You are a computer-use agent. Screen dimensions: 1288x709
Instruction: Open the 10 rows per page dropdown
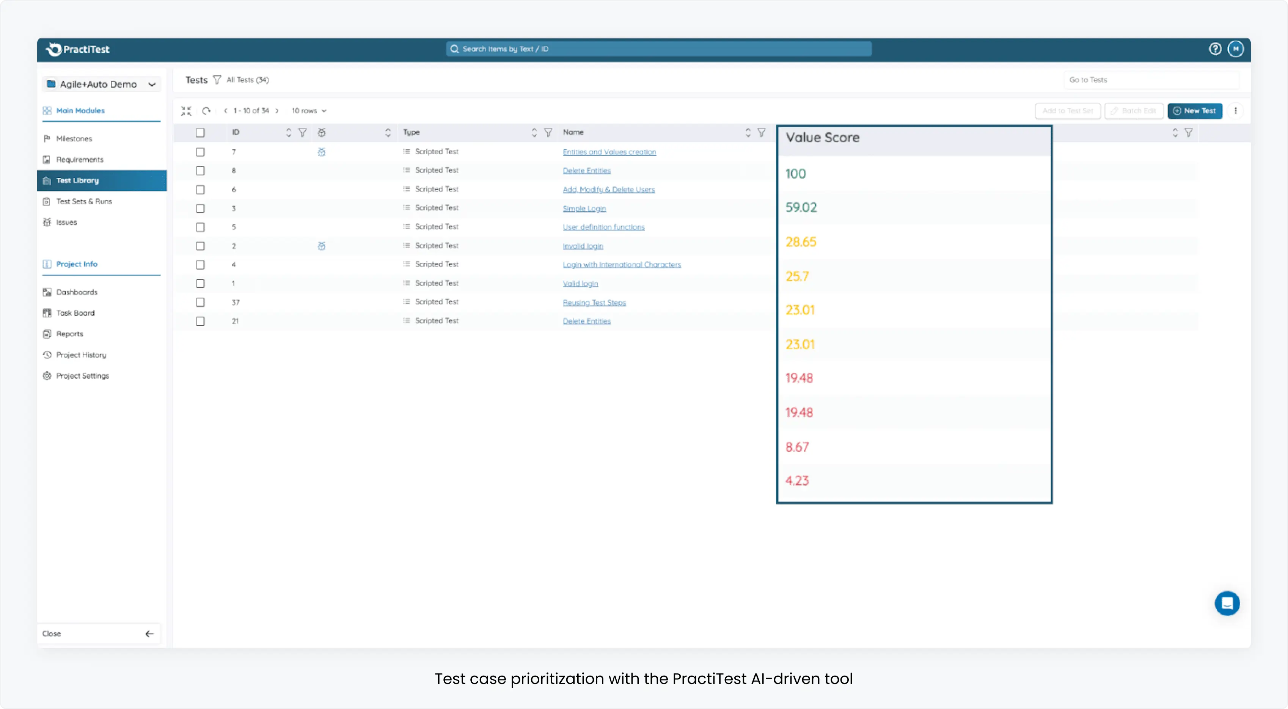click(308, 110)
